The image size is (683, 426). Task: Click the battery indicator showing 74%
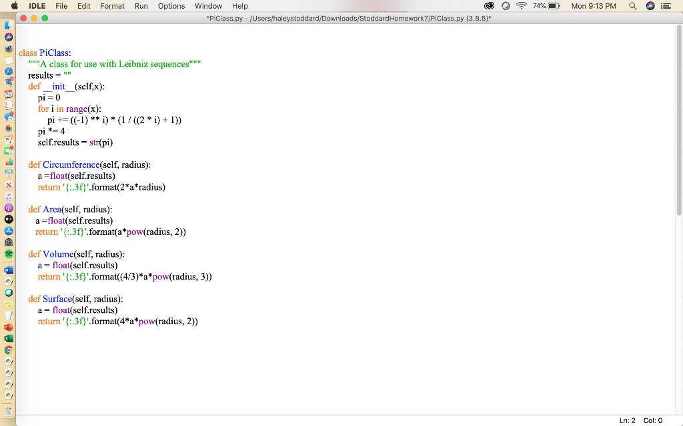point(546,7)
